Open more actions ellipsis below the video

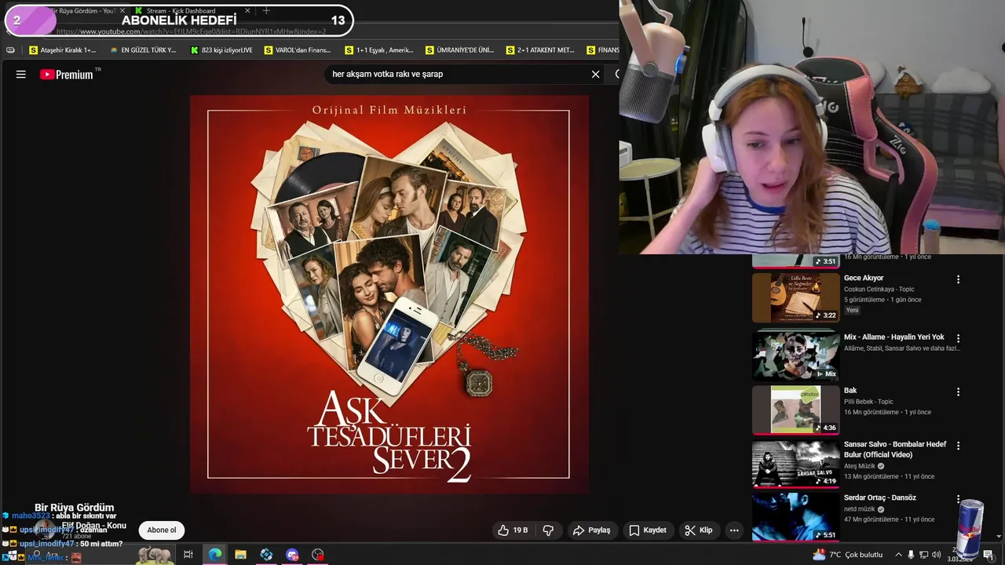click(734, 530)
